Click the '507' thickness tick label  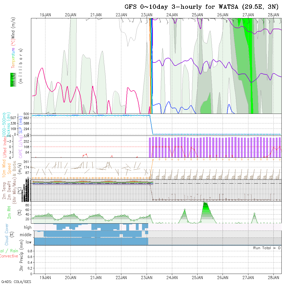pyautogui.click(x=13, y=118)
